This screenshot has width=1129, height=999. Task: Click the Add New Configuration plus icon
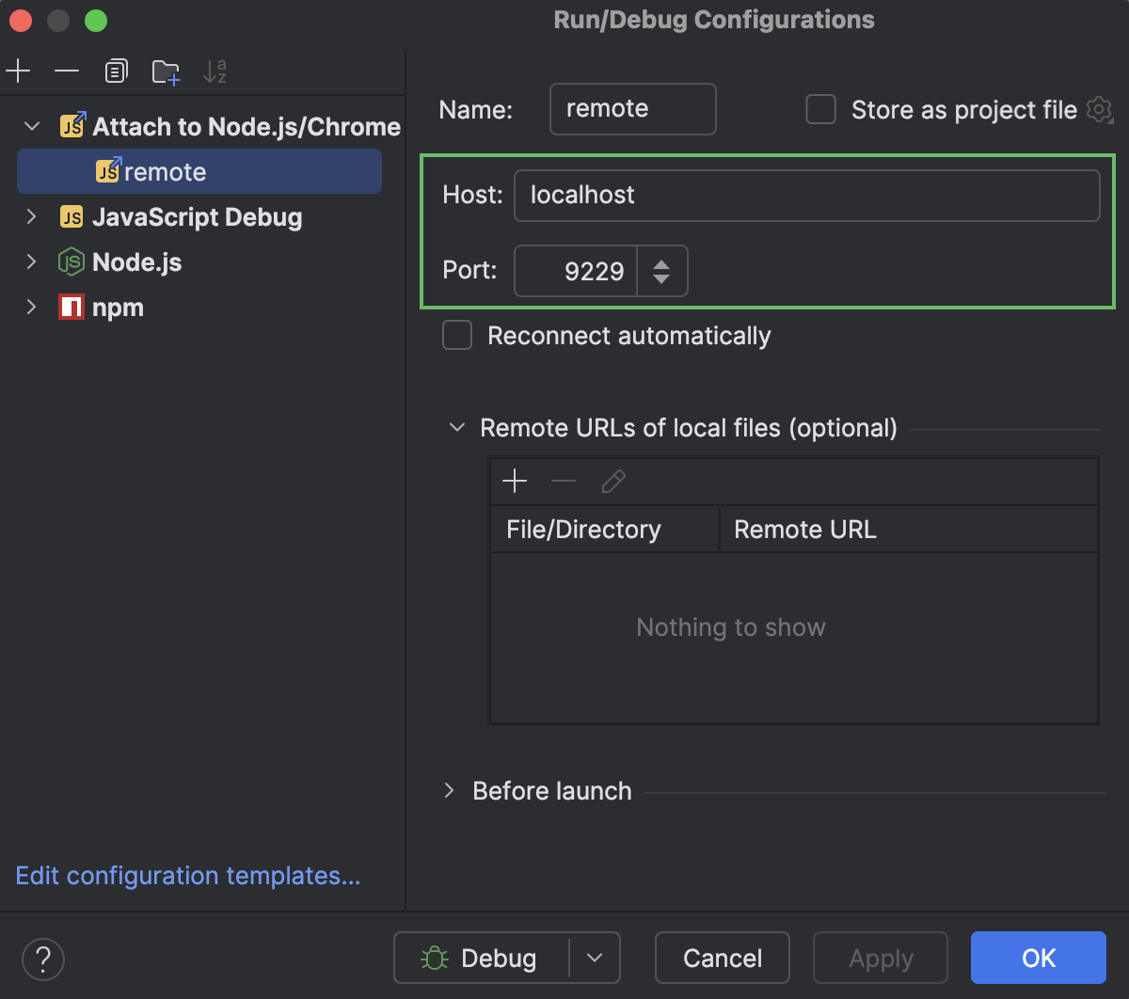coord(18,71)
